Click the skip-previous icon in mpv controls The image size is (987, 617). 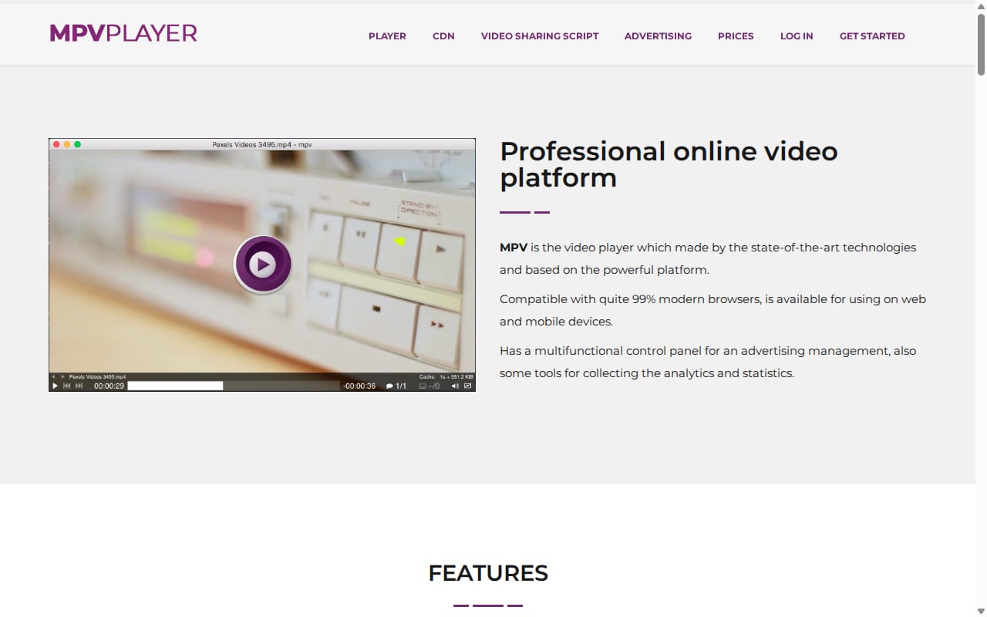tap(66, 386)
